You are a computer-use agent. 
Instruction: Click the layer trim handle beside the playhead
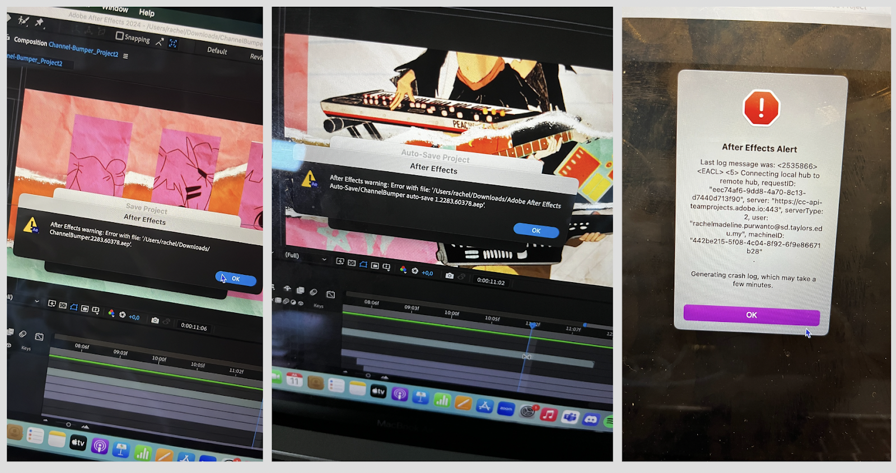click(x=526, y=357)
